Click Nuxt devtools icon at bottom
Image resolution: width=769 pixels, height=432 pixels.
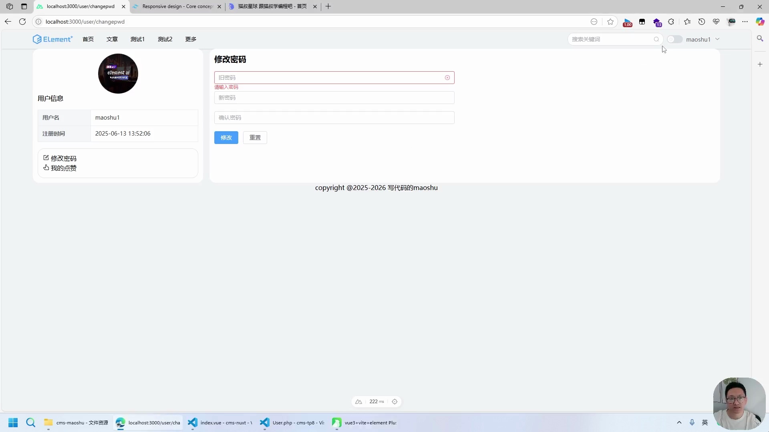[x=358, y=402]
